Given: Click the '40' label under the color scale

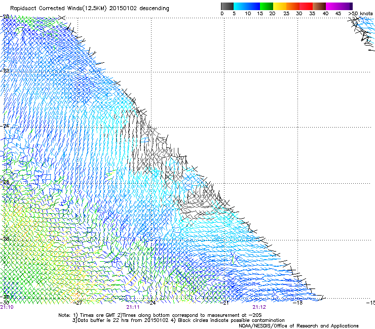Looking at the screenshot, I should click(x=325, y=14).
